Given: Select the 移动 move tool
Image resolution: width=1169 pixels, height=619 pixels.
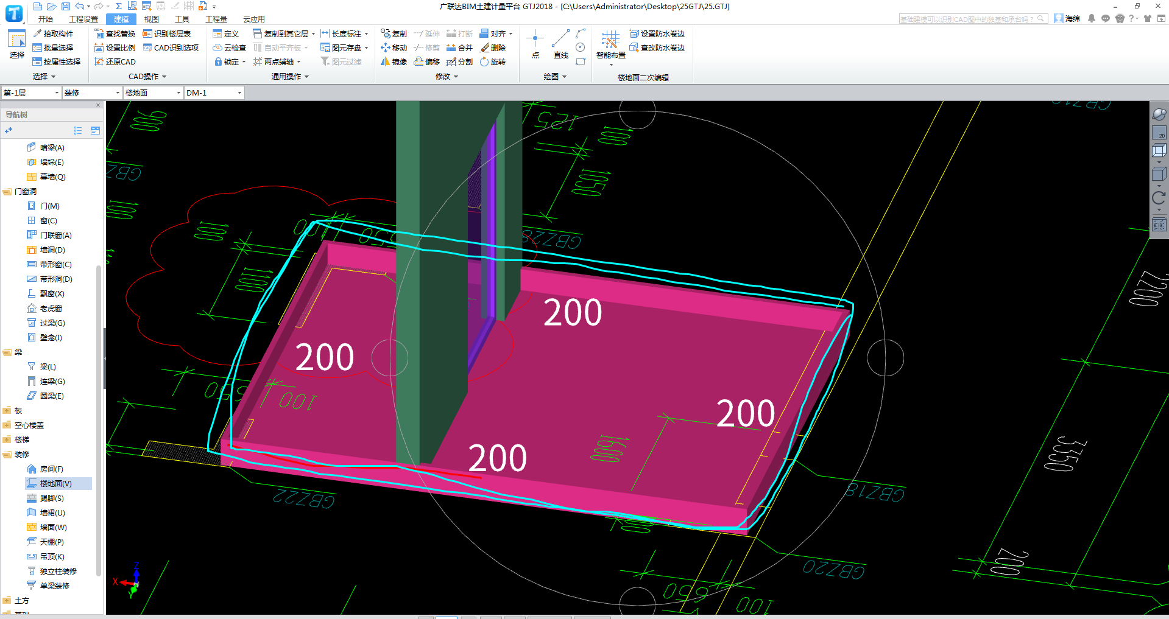Looking at the screenshot, I should coord(394,47).
